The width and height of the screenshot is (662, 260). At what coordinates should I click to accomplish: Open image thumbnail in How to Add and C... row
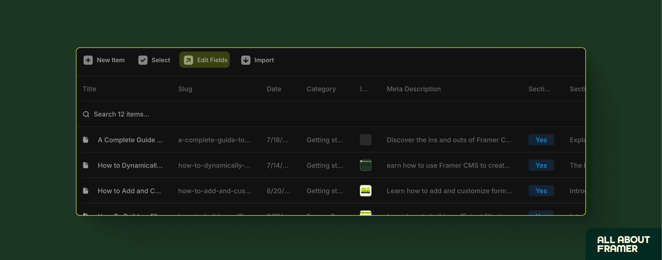pos(365,191)
